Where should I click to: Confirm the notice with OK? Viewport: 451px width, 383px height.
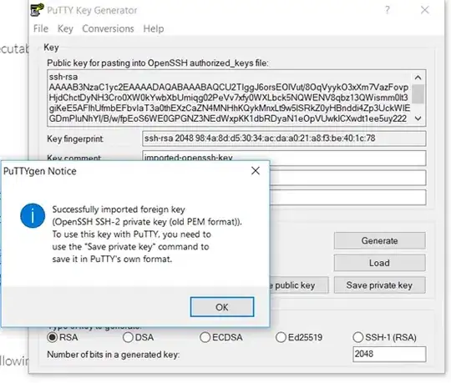click(222, 307)
